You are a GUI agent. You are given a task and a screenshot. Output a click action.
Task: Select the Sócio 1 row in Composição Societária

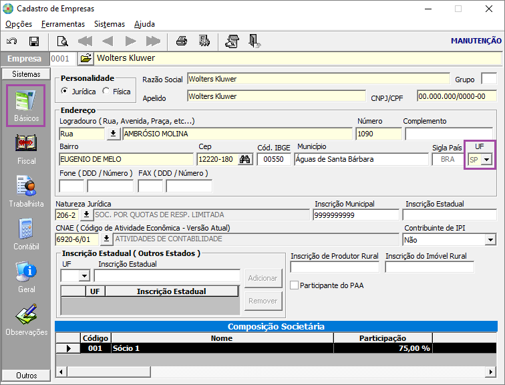[x=276, y=348]
